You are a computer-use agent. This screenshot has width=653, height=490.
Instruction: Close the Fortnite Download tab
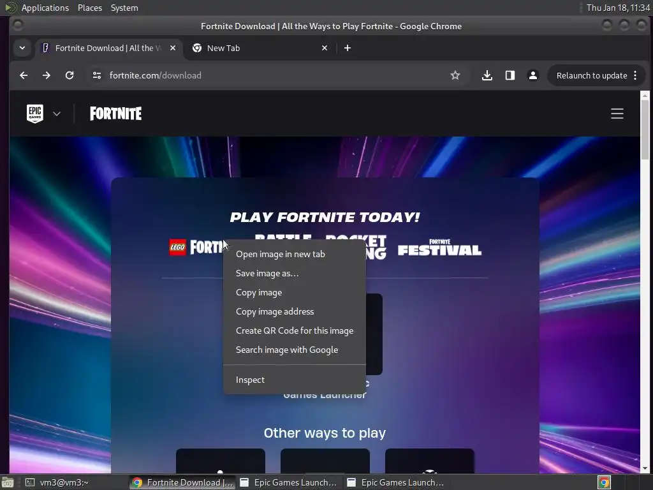tap(173, 48)
